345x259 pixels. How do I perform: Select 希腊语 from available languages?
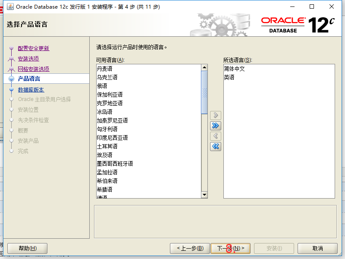[149, 190]
